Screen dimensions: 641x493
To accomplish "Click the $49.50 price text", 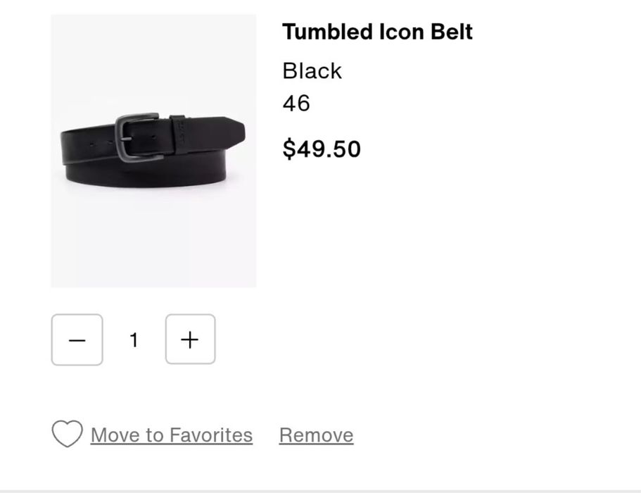I will (x=322, y=149).
